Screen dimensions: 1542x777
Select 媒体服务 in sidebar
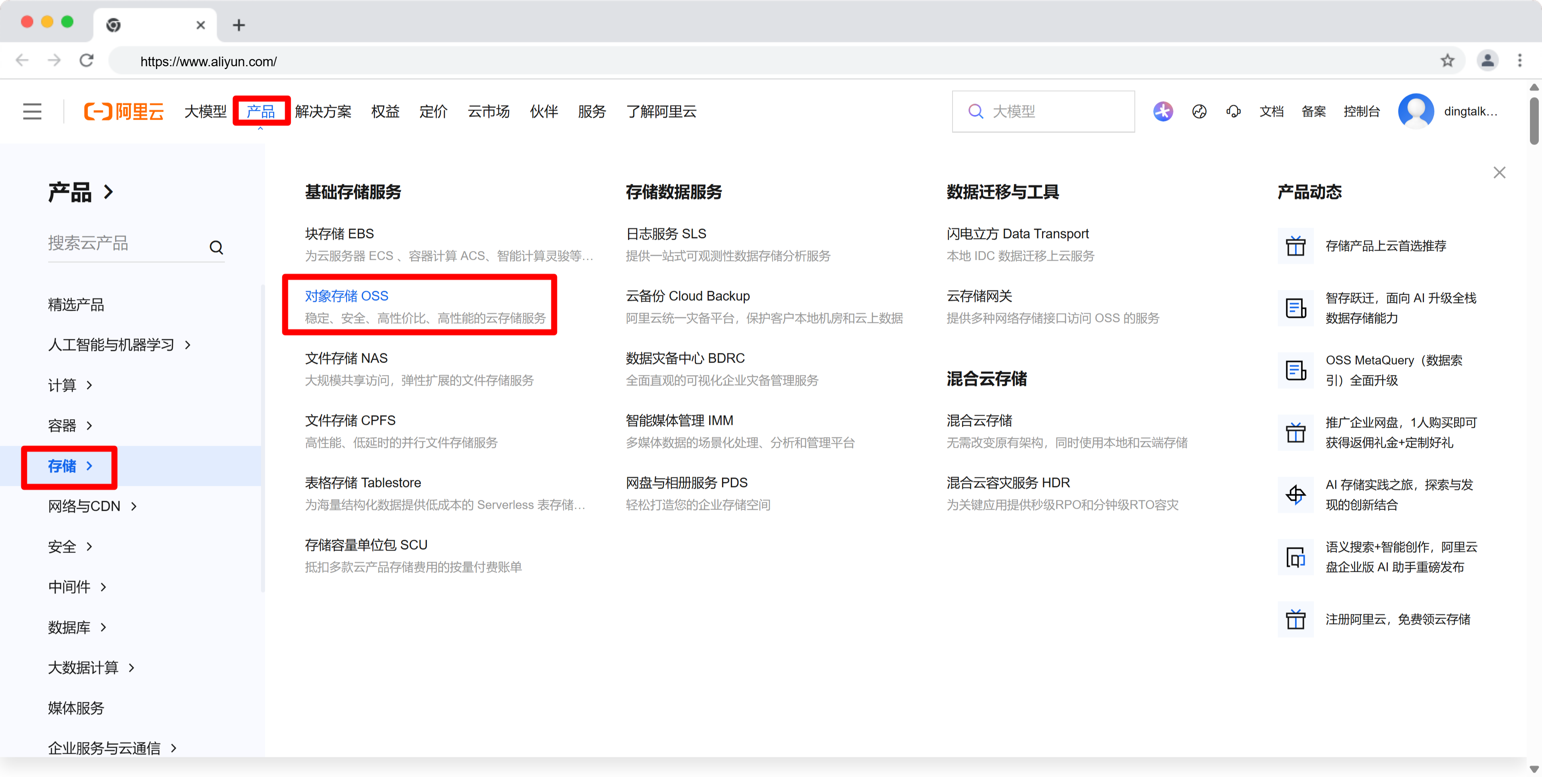pos(76,708)
